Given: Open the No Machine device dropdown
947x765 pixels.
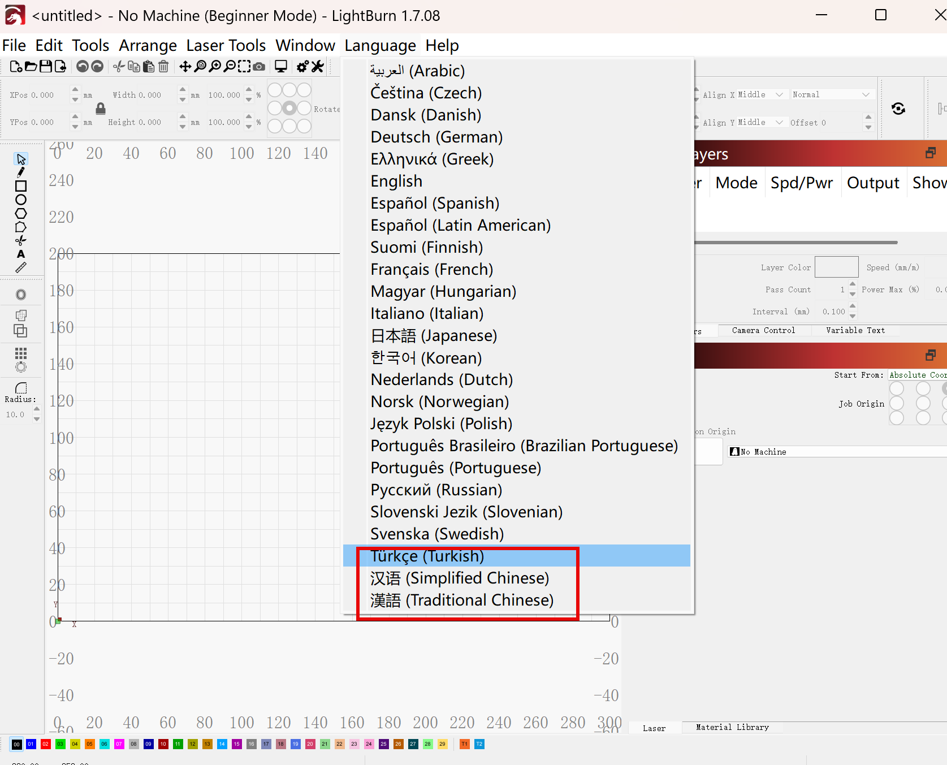Looking at the screenshot, I should (837, 452).
